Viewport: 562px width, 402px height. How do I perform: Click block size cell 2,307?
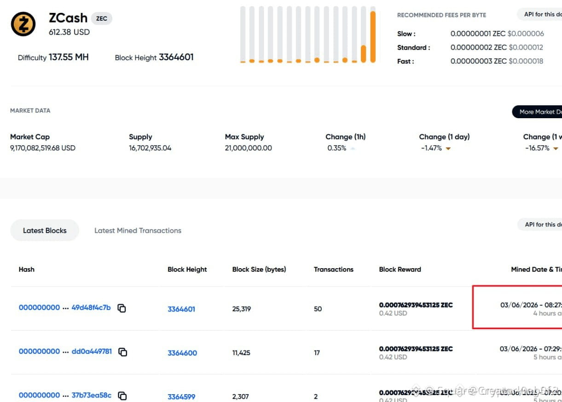point(241,396)
